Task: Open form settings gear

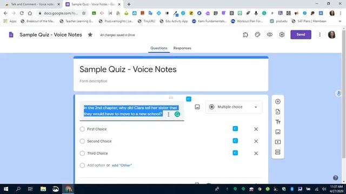Action: [x=282, y=34]
